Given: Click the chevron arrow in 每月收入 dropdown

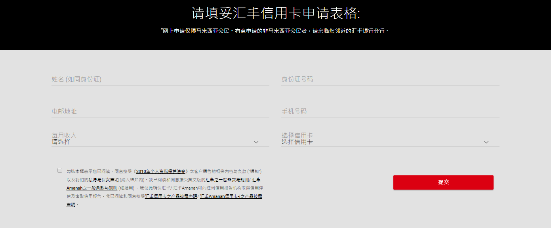Looking at the screenshot, I should tap(256, 142).
